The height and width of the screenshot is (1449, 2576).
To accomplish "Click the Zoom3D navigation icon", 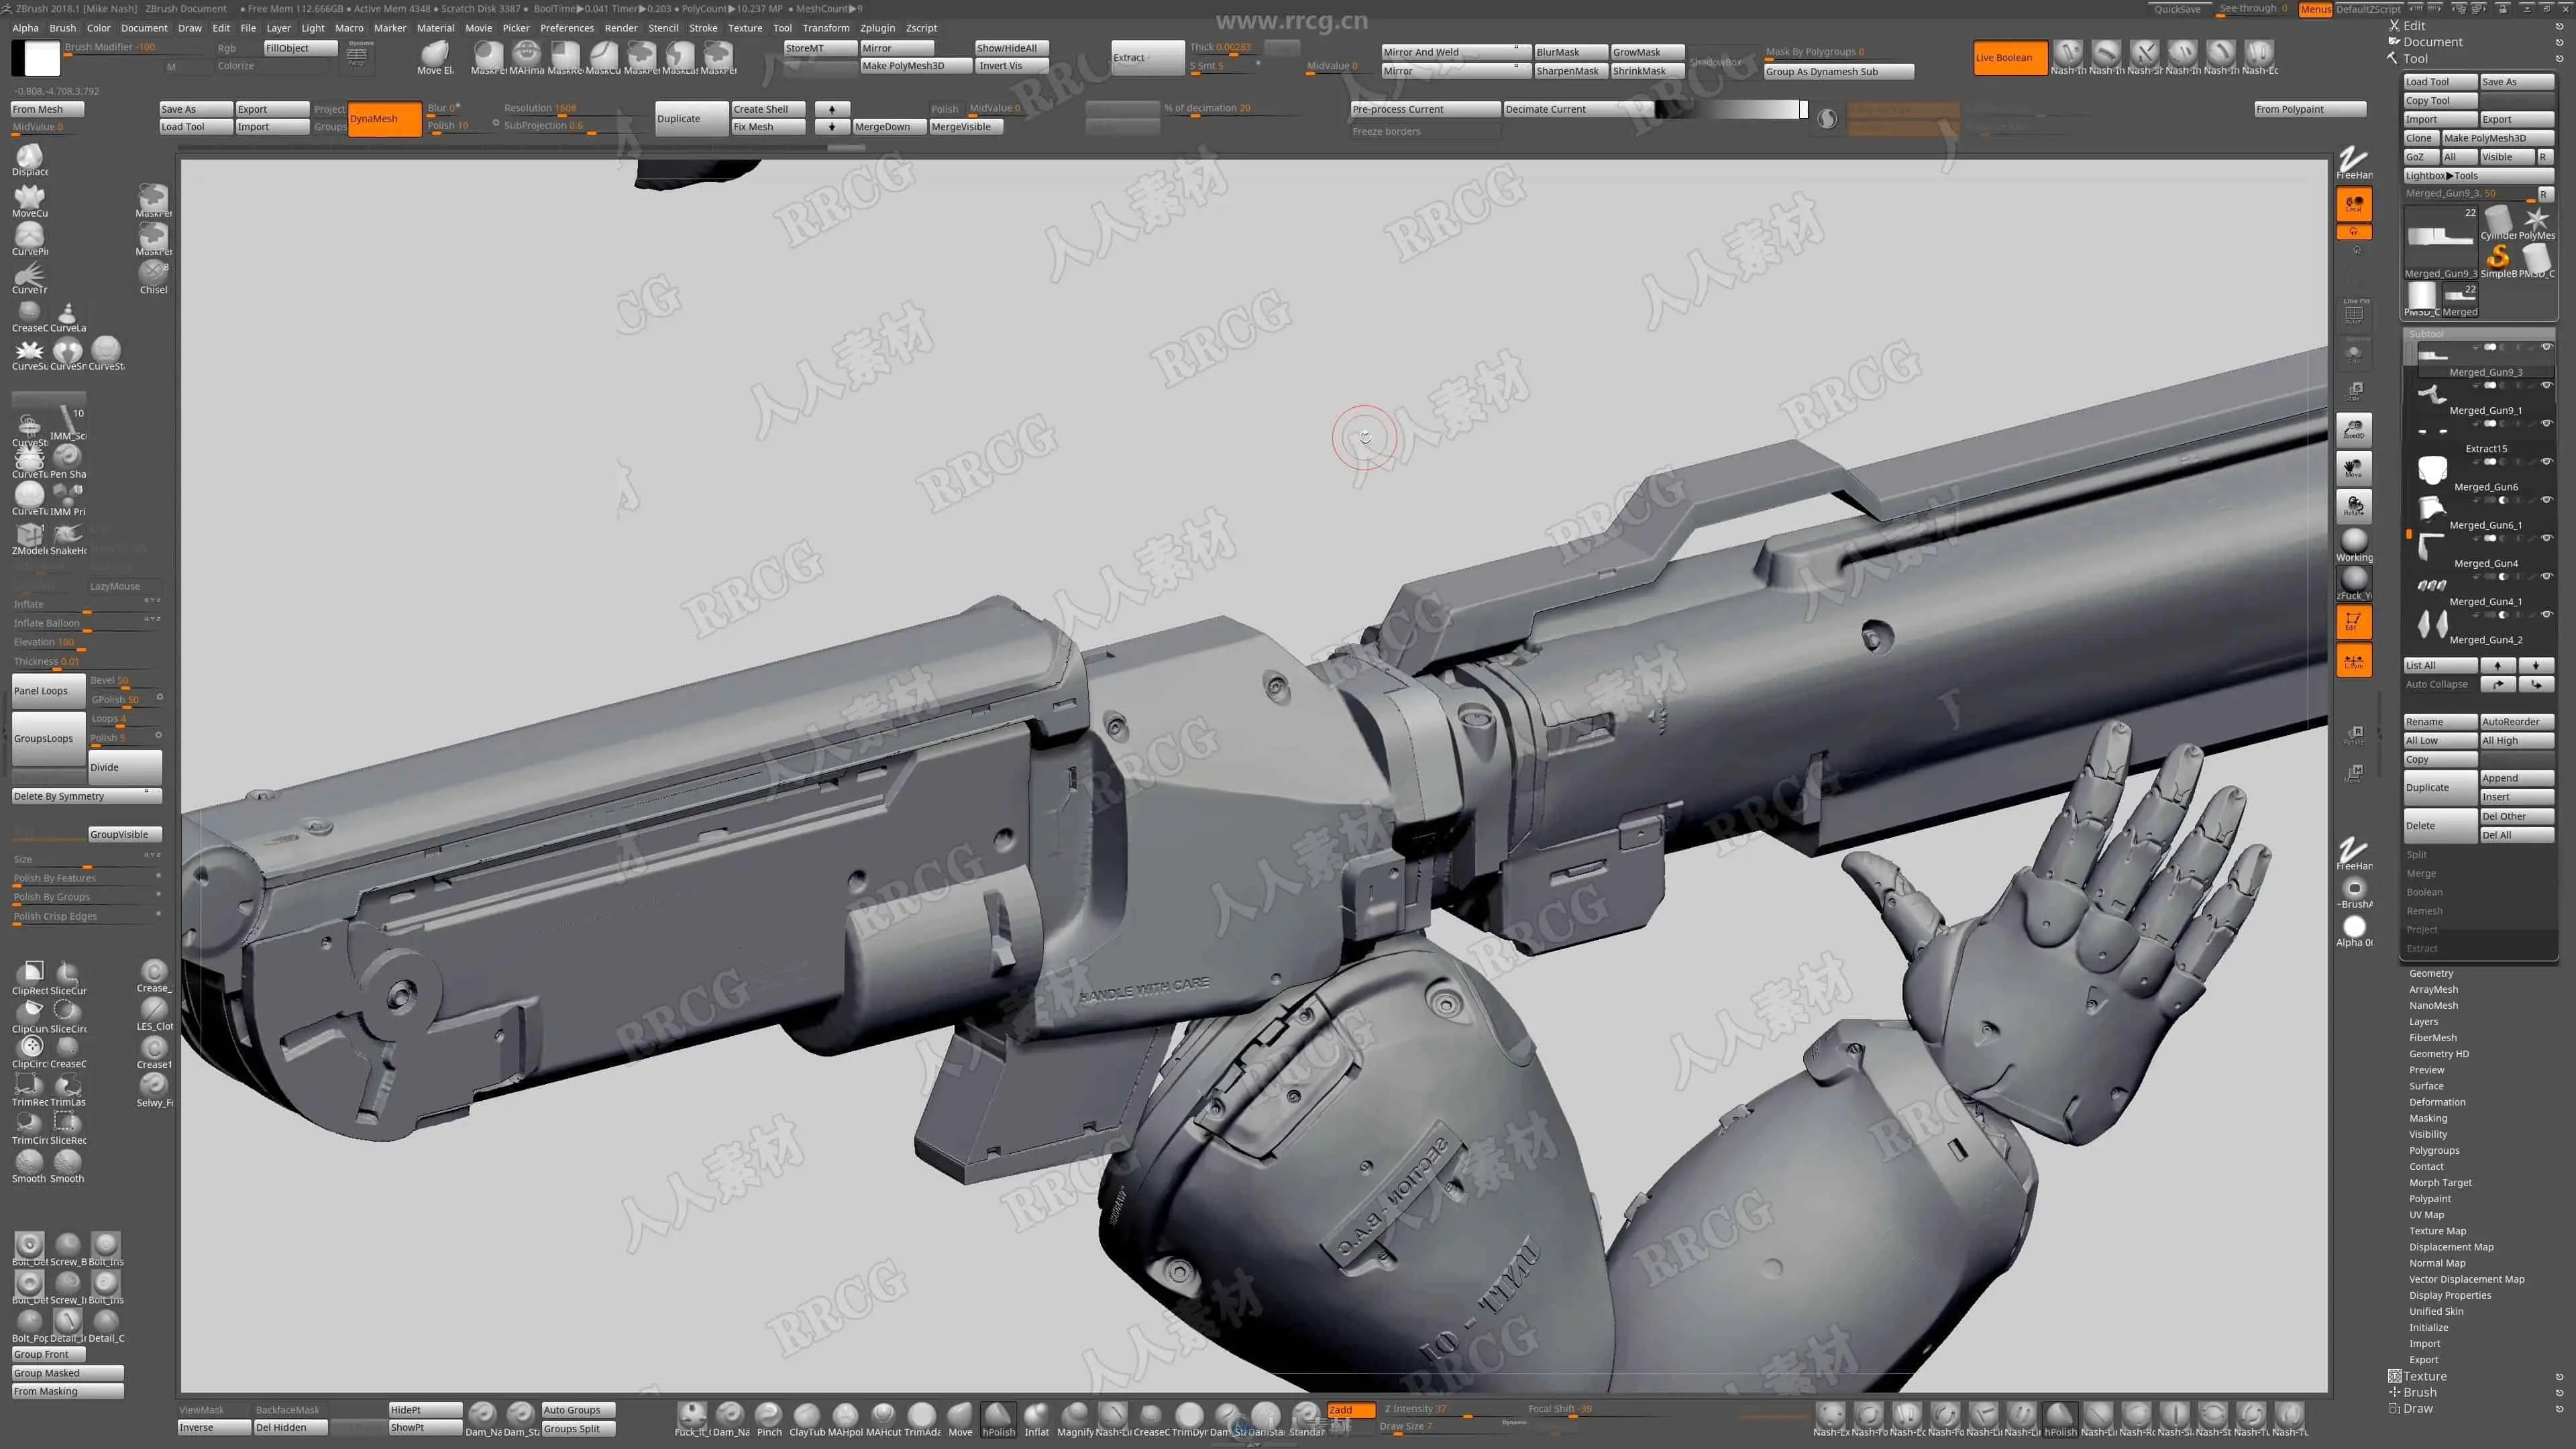I will (x=2354, y=429).
